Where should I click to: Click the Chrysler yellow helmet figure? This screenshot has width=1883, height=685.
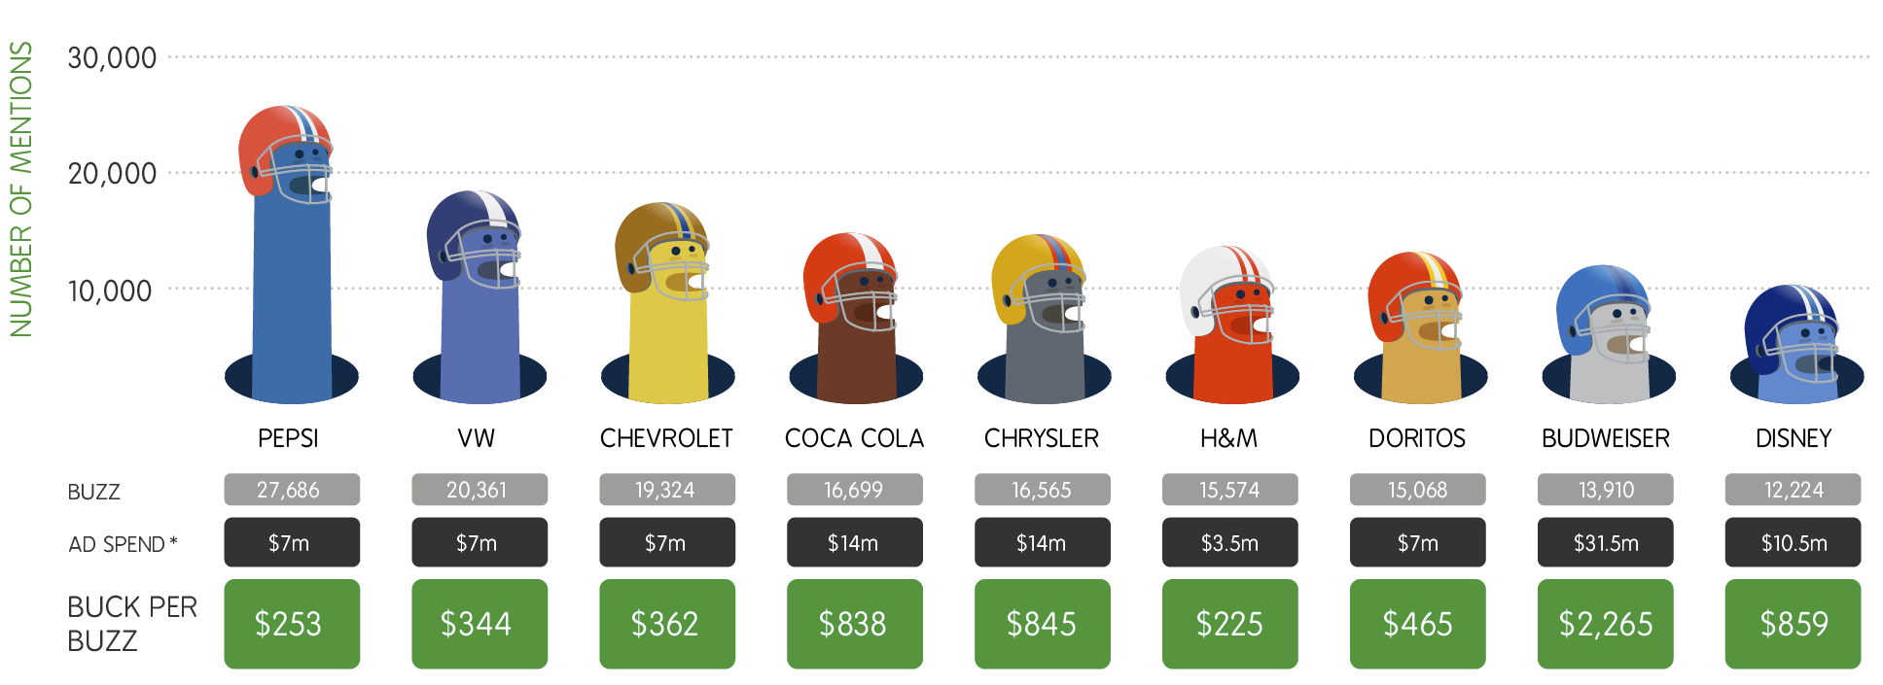1043,319
